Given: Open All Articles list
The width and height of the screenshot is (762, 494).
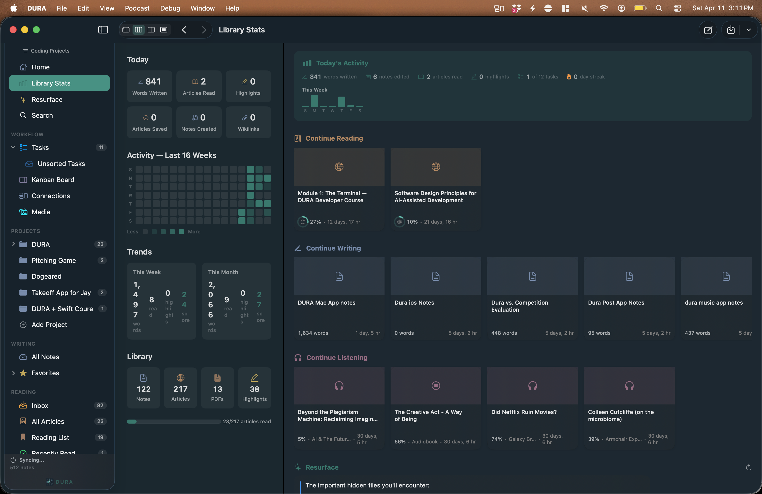Looking at the screenshot, I should coord(59,422).
